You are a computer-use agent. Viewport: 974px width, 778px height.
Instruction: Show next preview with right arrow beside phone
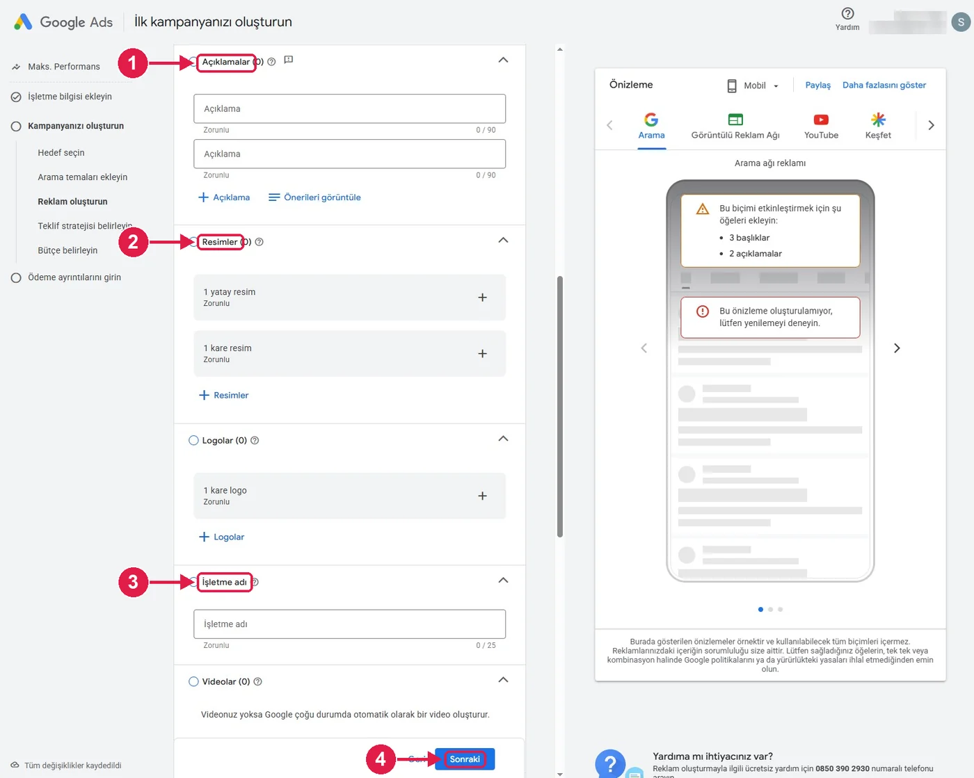click(x=897, y=348)
